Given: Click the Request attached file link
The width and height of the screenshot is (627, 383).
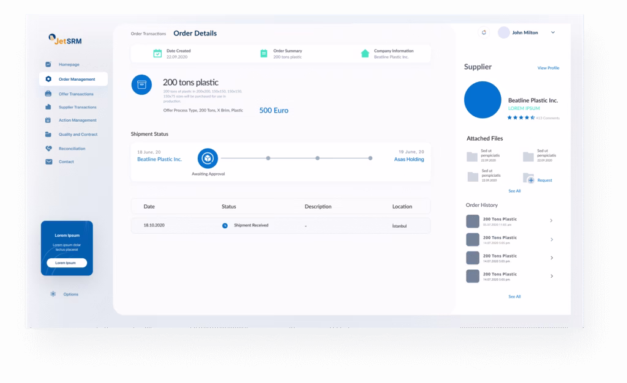Looking at the screenshot, I should (x=544, y=180).
